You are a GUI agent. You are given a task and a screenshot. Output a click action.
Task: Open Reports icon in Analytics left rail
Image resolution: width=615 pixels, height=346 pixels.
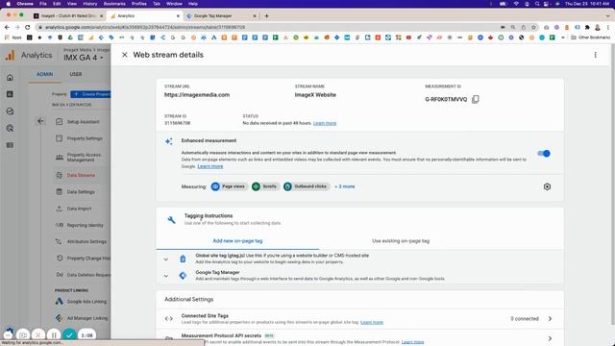[11, 94]
